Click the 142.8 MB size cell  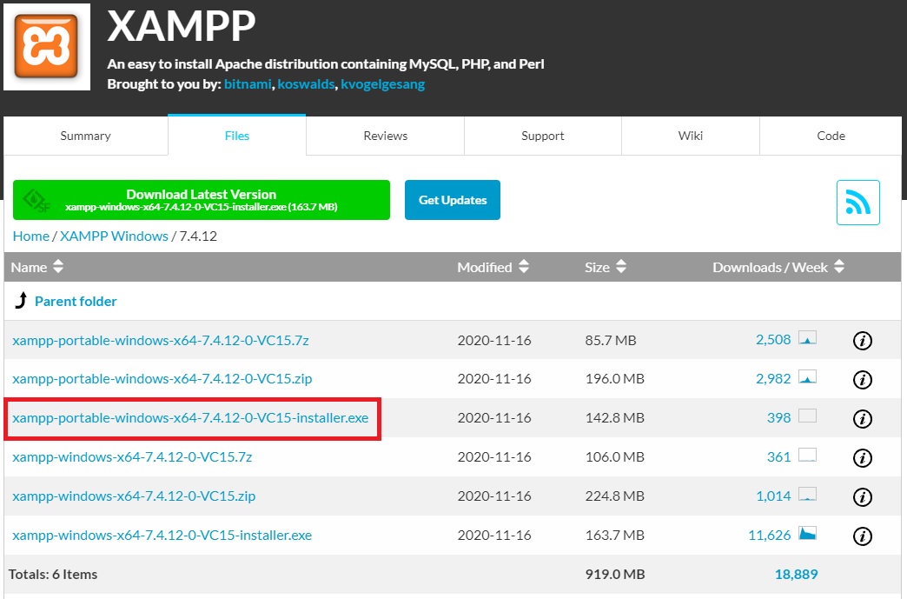coord(615,418)
